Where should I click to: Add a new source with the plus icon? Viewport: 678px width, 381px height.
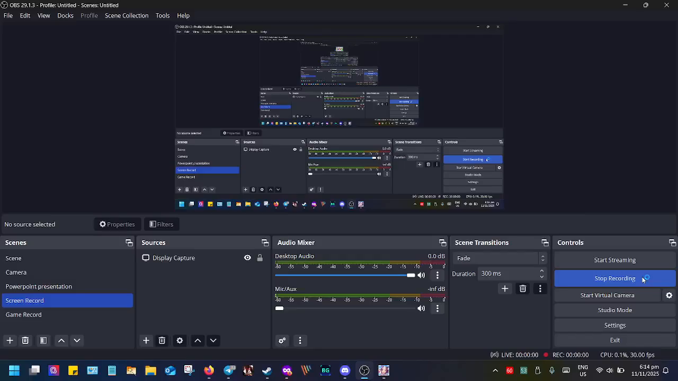coord(146,341)
